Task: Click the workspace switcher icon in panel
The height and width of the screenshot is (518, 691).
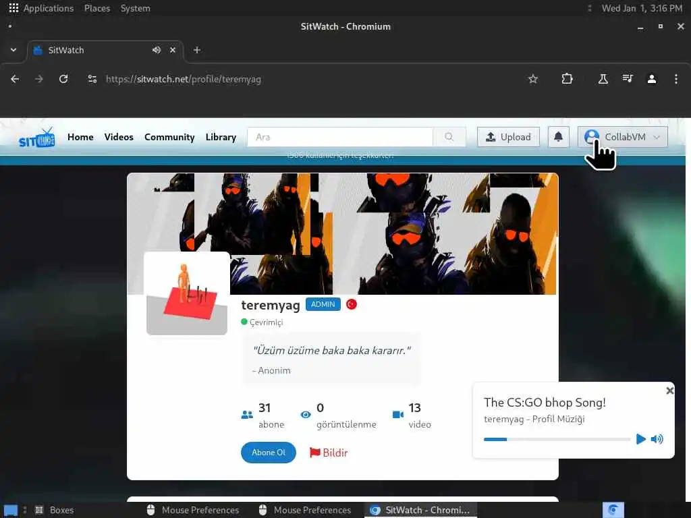Action: pyautogui.click(x=613, y=510)
